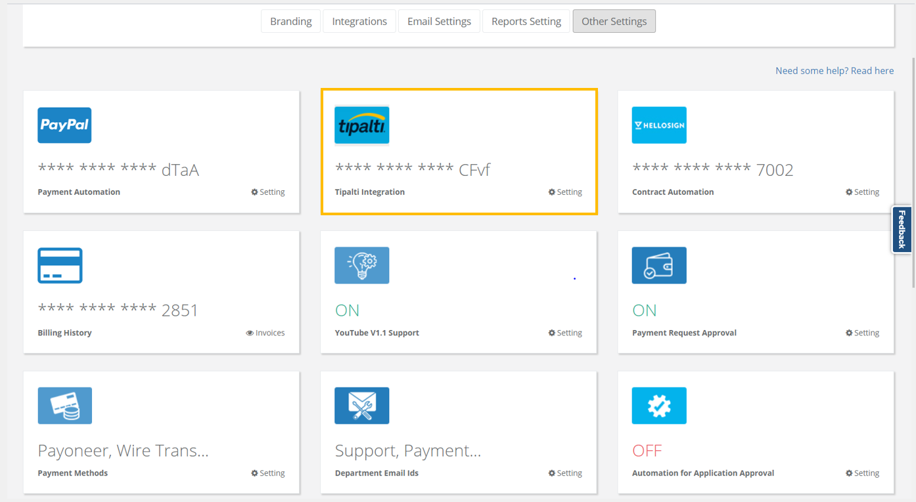The image size is (916, 502).
Task: Click the Payment Methods card and coins icon
Action: [64, 406]
